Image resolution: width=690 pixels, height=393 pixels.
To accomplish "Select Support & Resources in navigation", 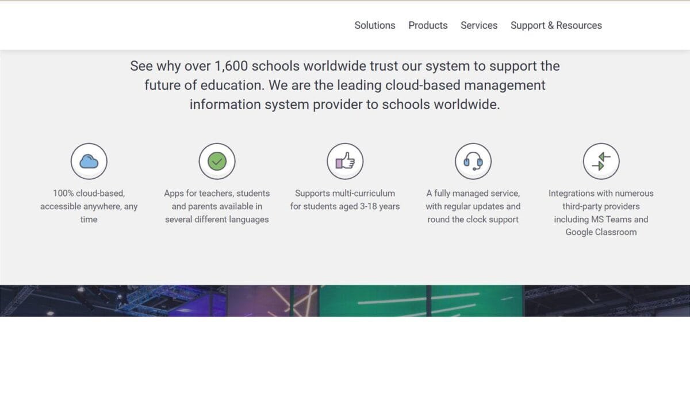I will [x=556, y=25].
